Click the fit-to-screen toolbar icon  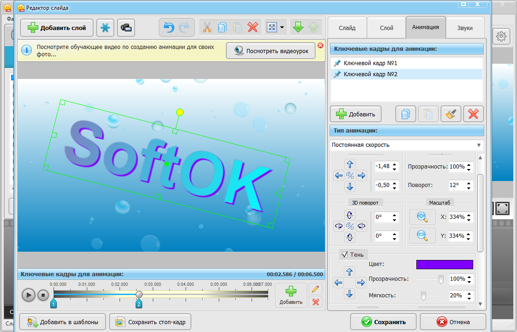(272, 27)
